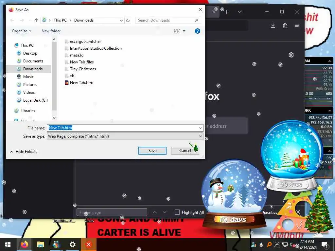The height and width of the screenshot is (251, 335).
Task: Close the find bar
Action: click(x=298, y=212)
